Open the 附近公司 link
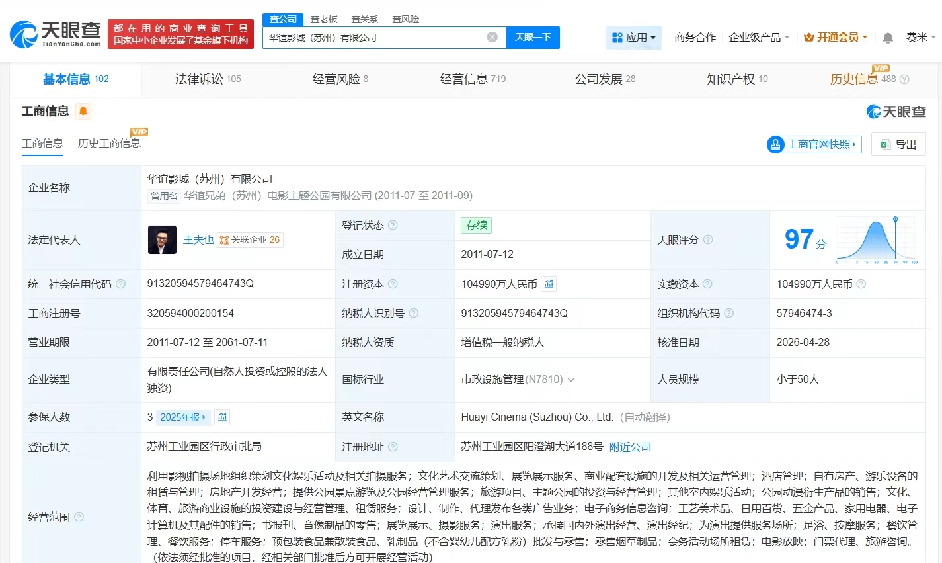The height and width of the screenshot is (563, 942). coord(630,447)
